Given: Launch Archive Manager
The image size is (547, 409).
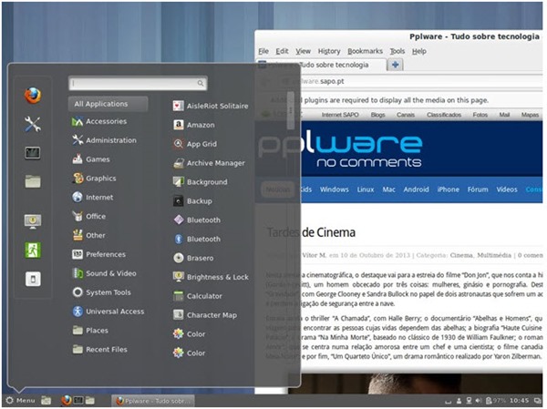Looking at the screenshot, I should click(x=209, y=163).
